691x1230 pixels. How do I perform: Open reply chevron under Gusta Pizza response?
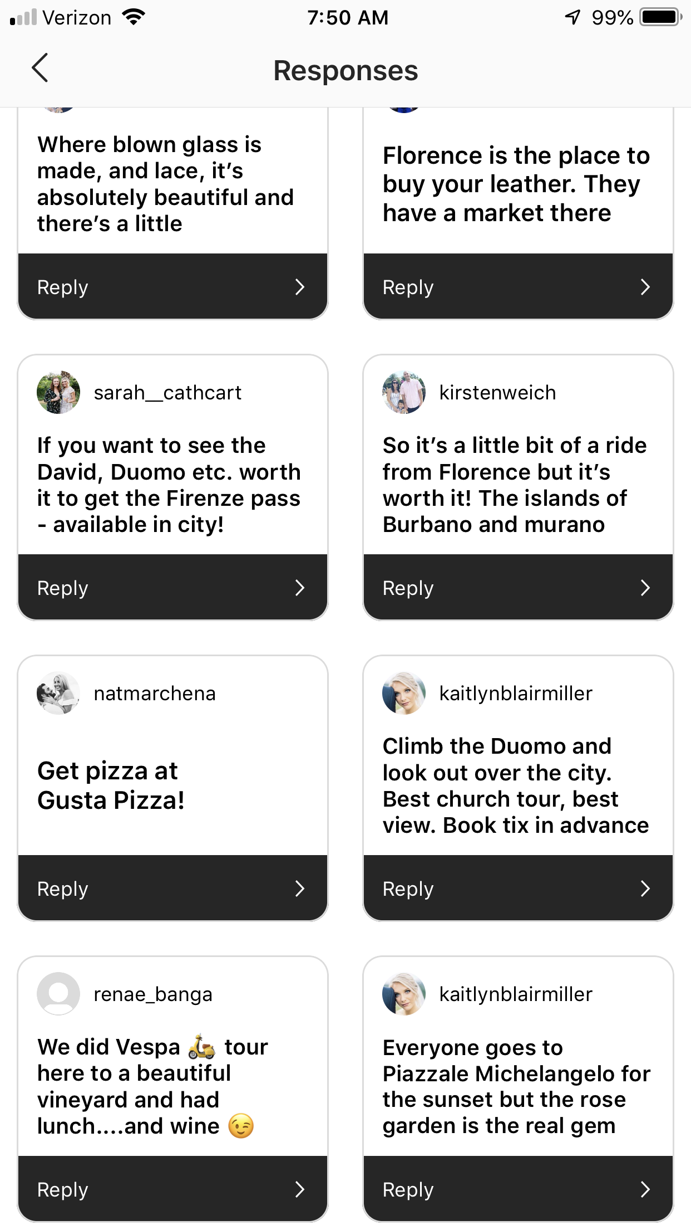[x=300, y=889]
